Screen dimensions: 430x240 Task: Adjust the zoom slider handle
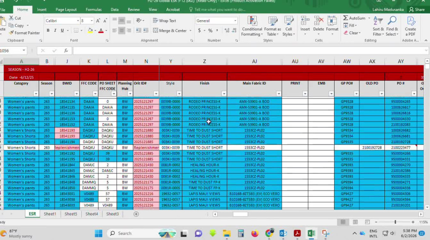point(395,222)
